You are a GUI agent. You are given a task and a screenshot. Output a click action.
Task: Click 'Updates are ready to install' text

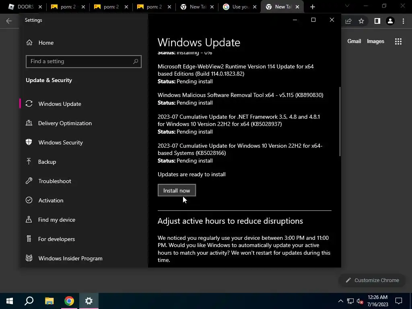(192, 174)
